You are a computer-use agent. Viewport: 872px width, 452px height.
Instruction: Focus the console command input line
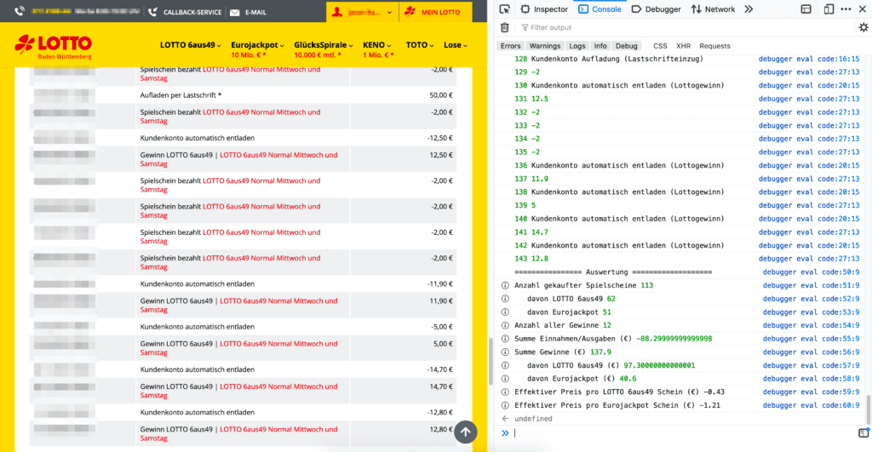click(684, 433)
